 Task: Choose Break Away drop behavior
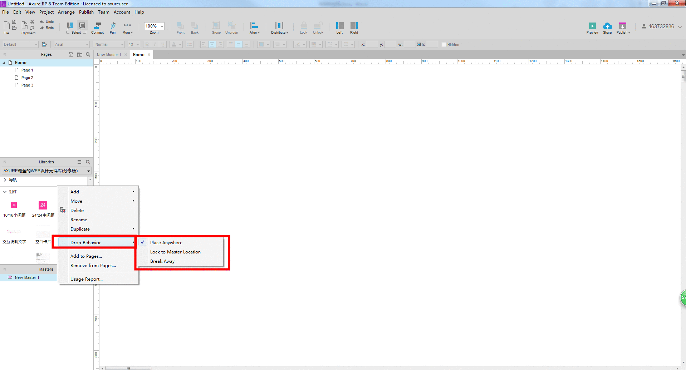point(162,261)
